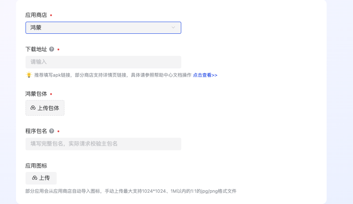Click the lightbulb tip icon
Screen dimensions: 353x204
pos(29,75)
